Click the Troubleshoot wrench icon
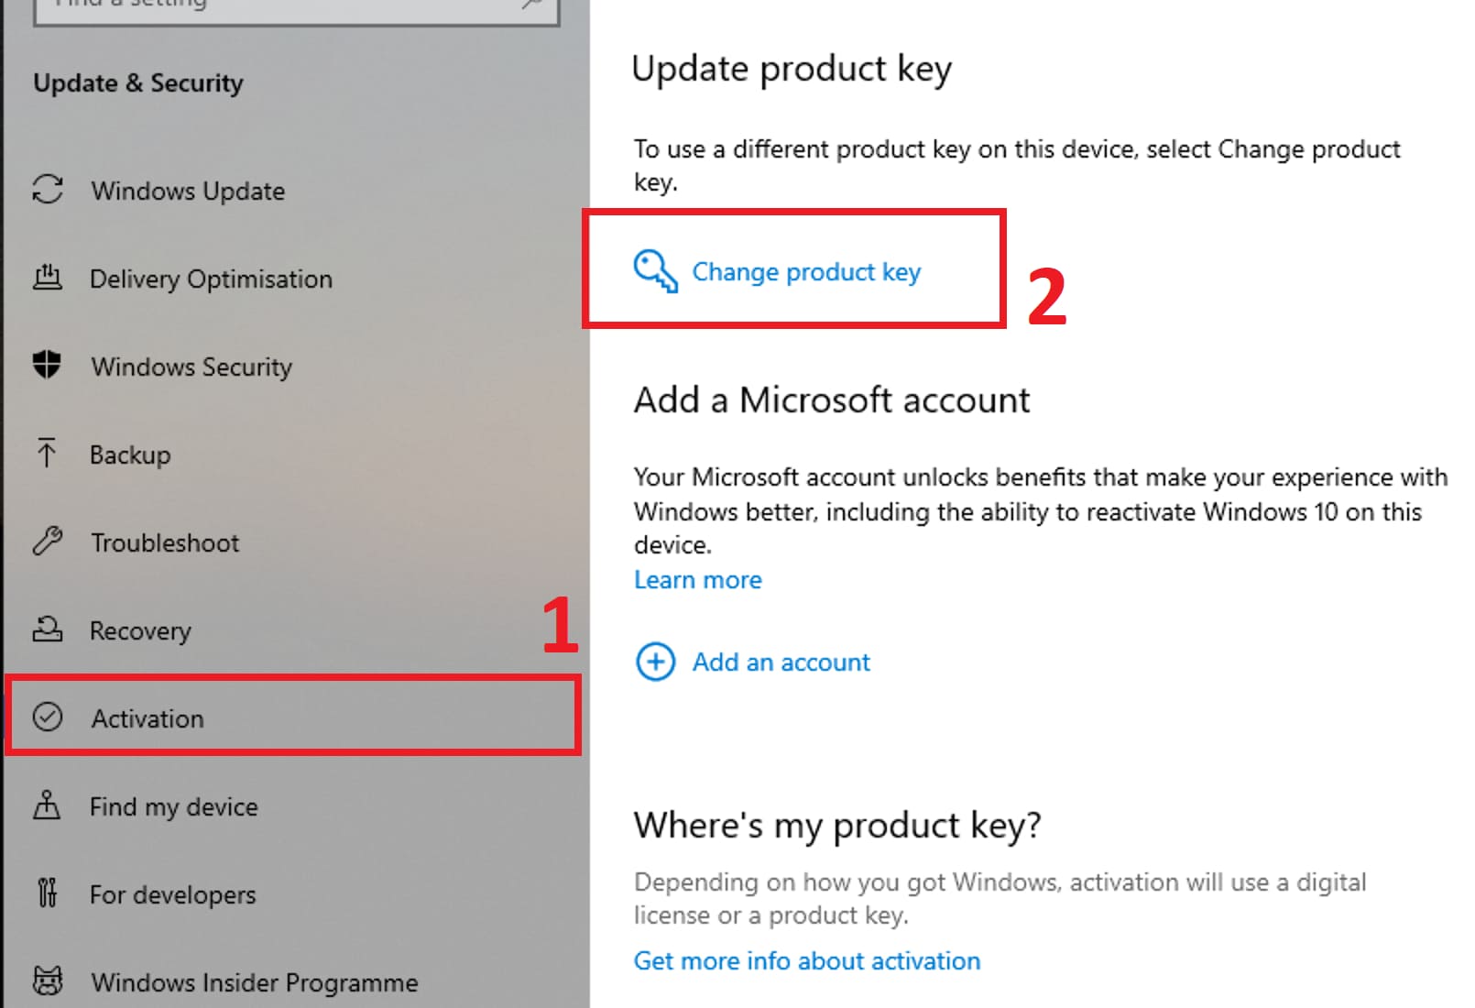Screen dimensions: 1475x1008 (48, 541)
